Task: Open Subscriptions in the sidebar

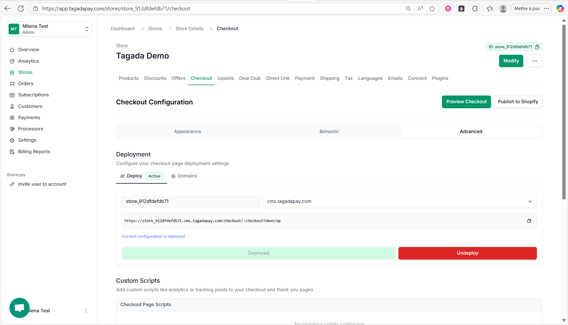Action: tap(33, 95)
